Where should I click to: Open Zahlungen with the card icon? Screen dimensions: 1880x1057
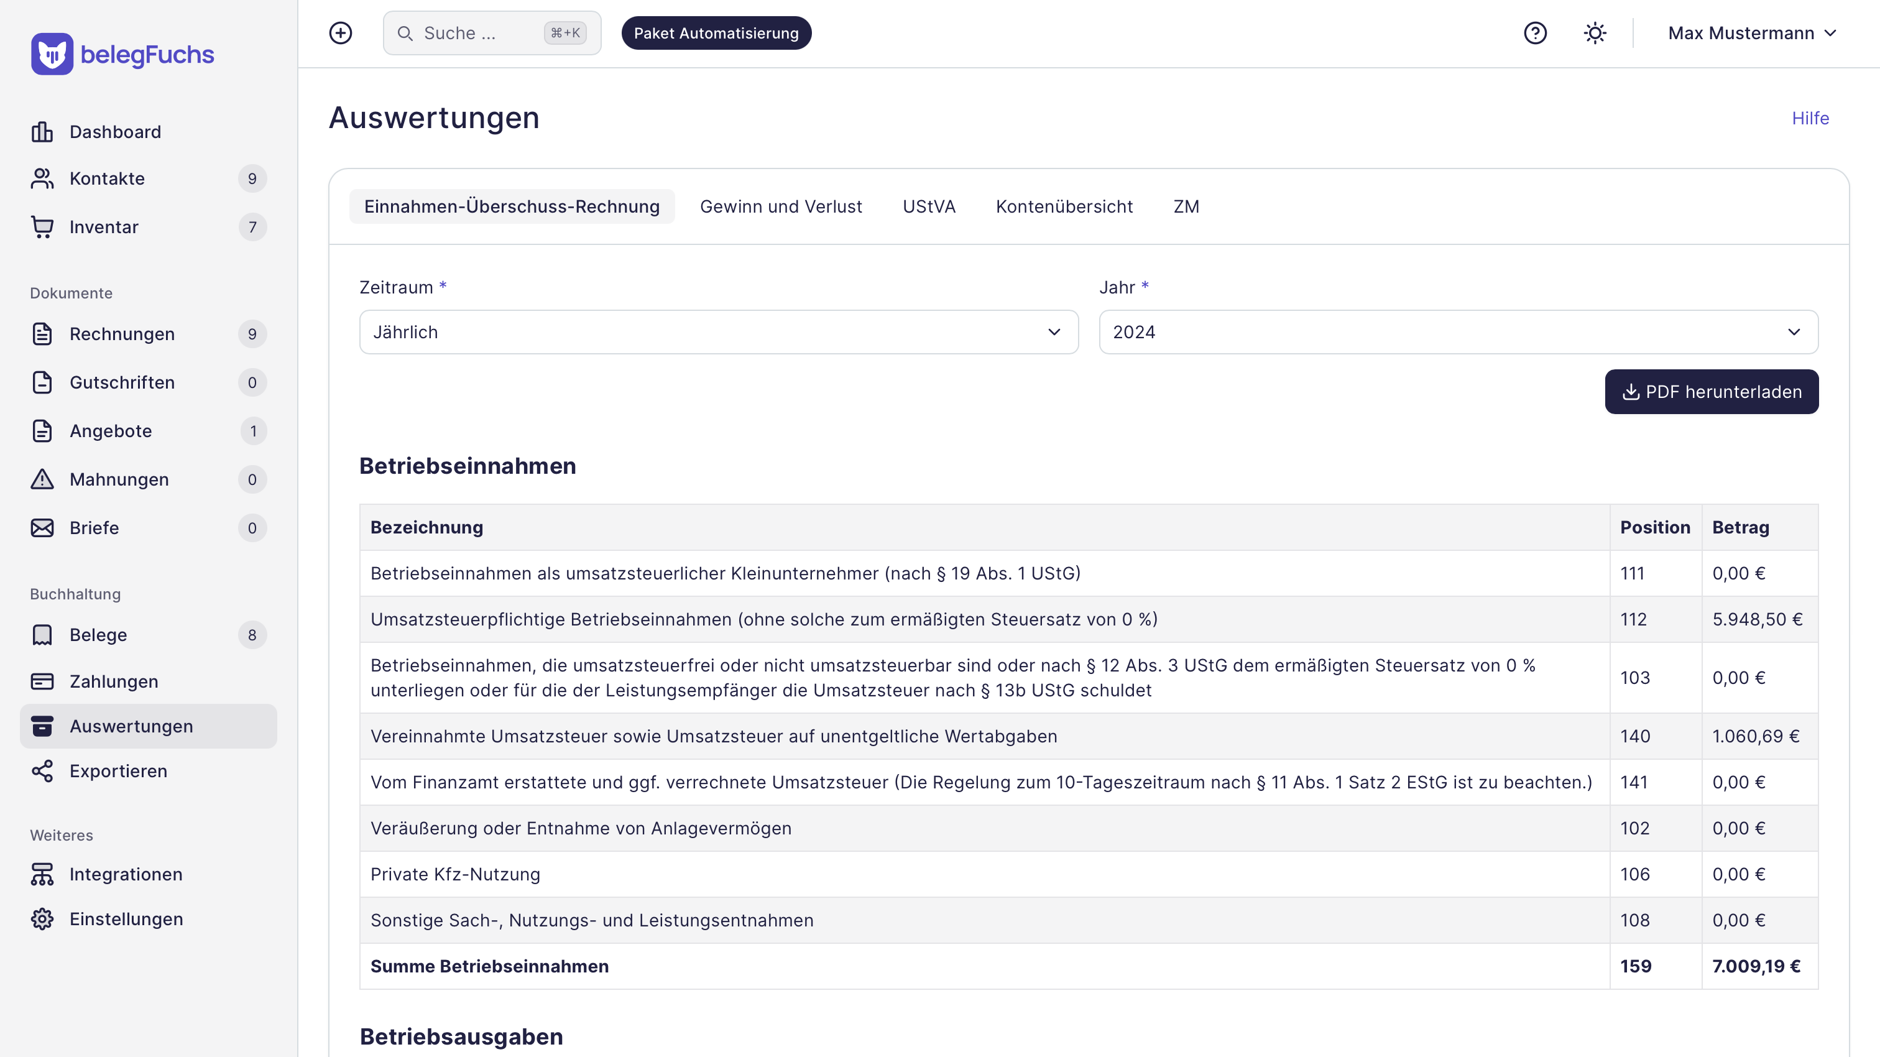[x=42, y=681]
